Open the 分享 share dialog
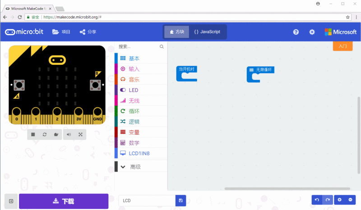Image resolution: width=361 pixels, height=210 pixels. click(x=88, y=32)
